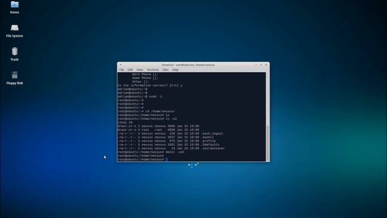Screen dimensions: 387x218
Task: Click the '.Xdefaults' file listing line
Action: tap(169, 145)
